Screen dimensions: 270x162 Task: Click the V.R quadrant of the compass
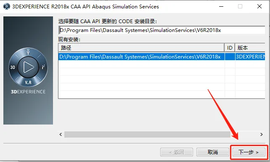[28, 82]
